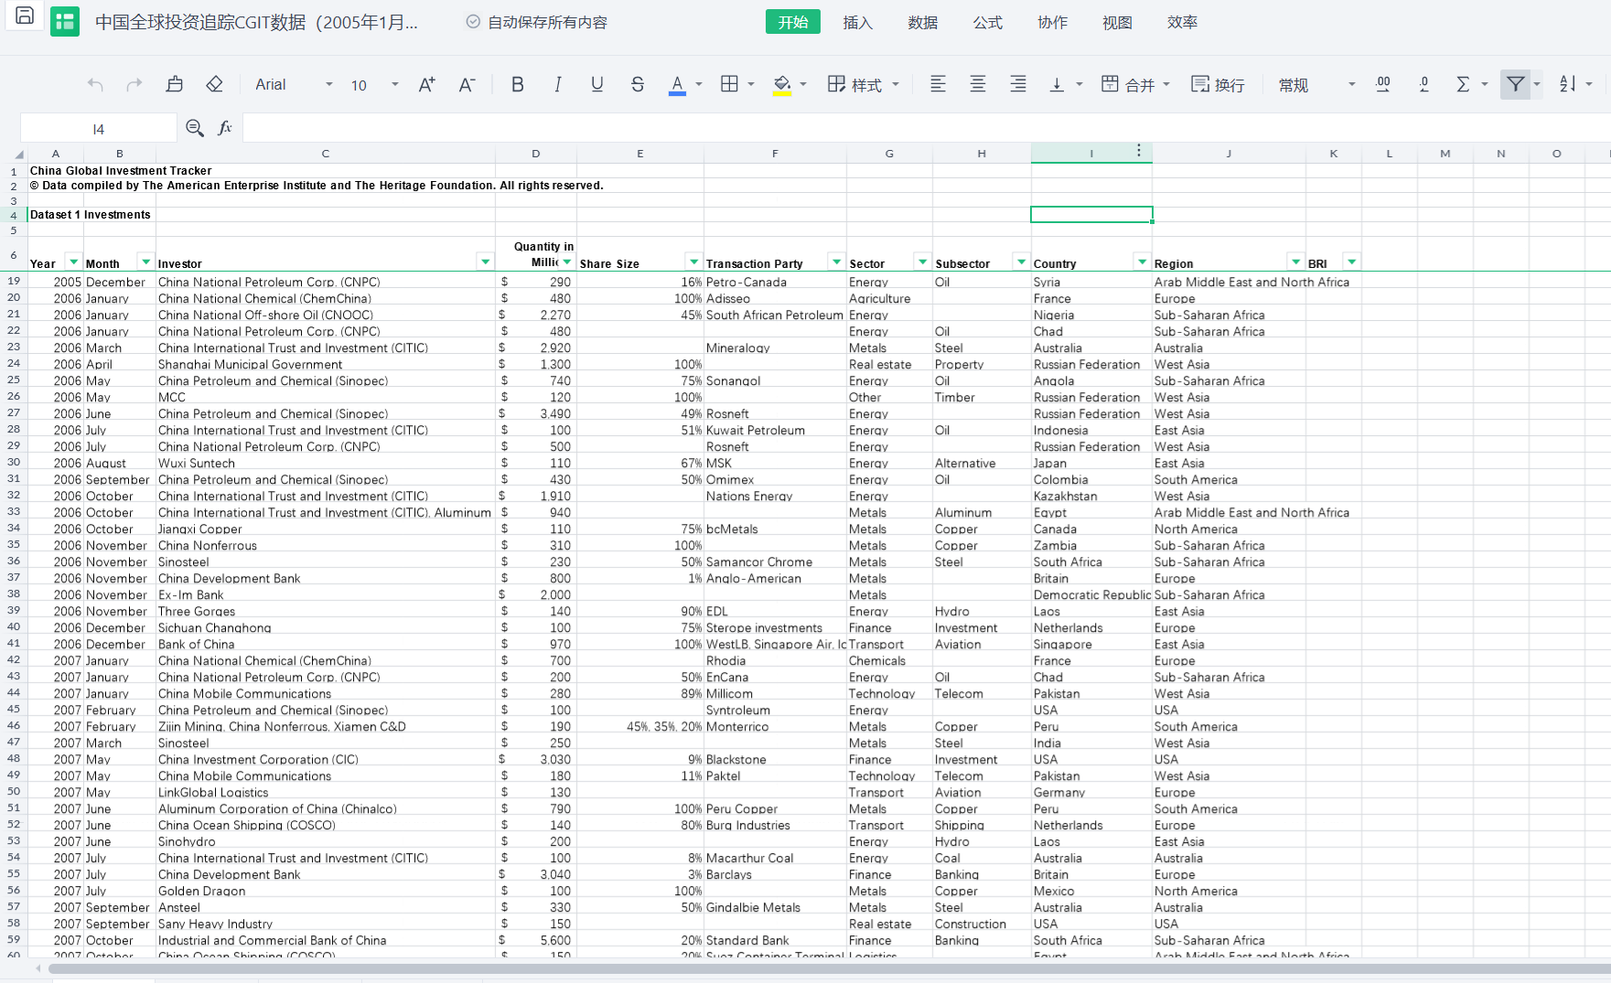Click the magnifier search icon near cell box
Image resolution: width=1611 pixels, height=983 pixels.
pyautogui.click(x=194, y=128)
